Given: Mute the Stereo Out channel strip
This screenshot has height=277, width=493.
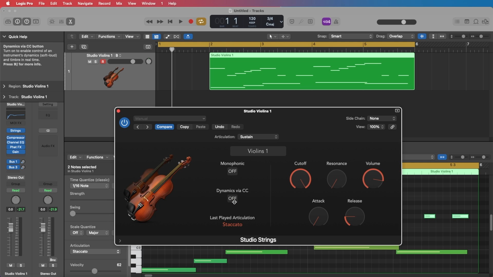Looking at the screenshot, I should (x=43, y=265).
